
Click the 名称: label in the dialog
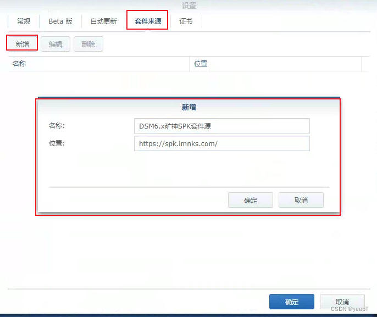coord(57,125)
